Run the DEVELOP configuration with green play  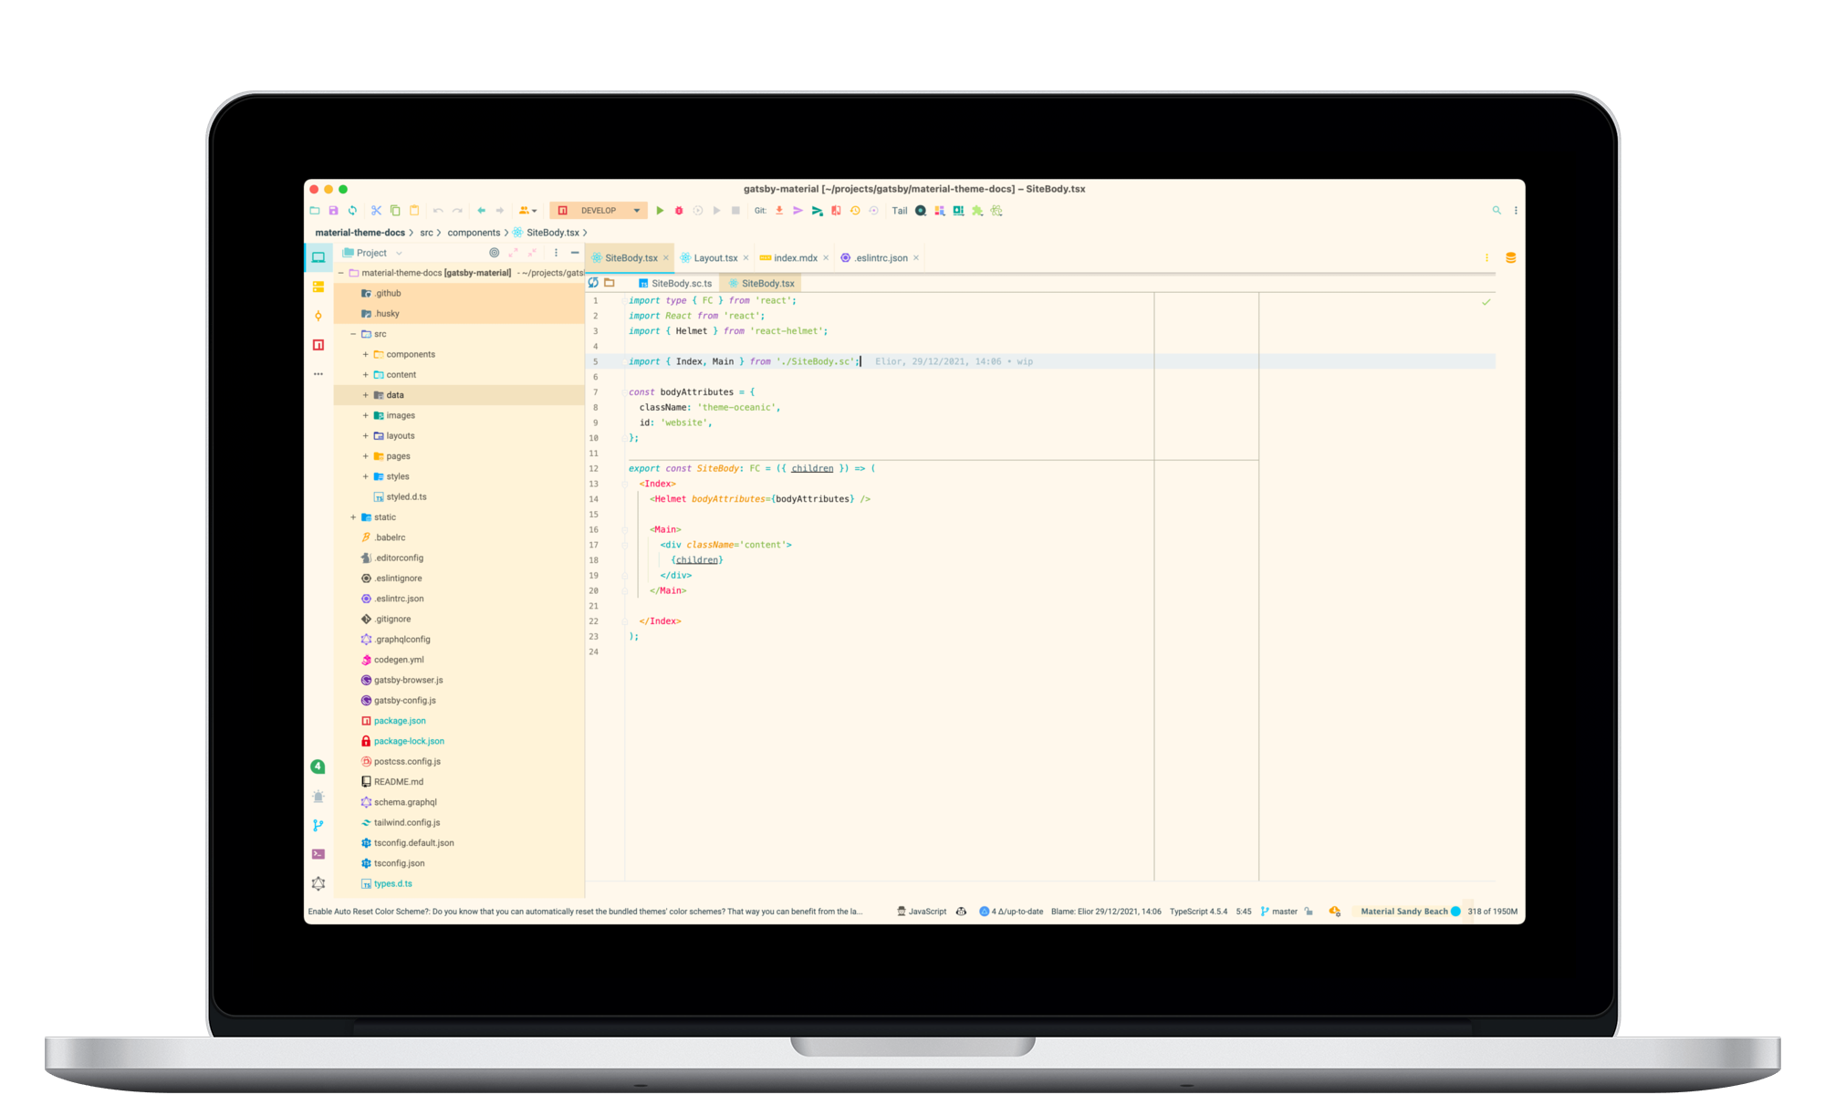(x=660, y=211)
